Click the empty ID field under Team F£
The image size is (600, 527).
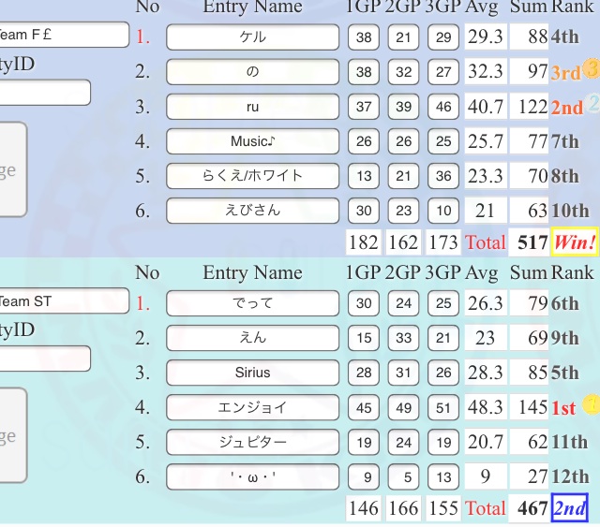[x=45, y=93]
